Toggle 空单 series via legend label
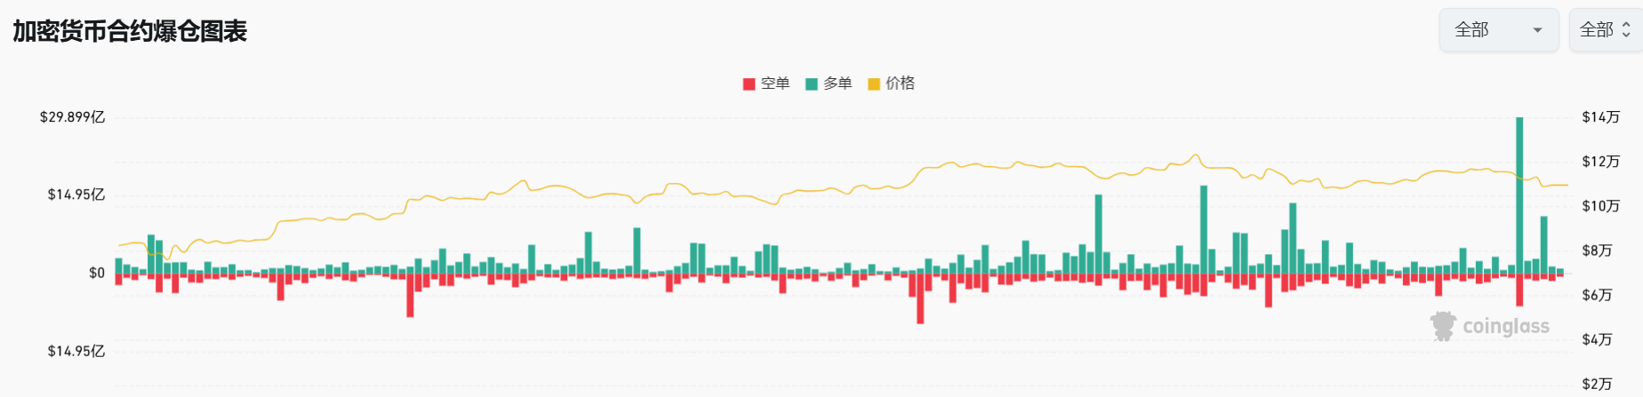Image resolution: width=1643 pixels, height=397 pixels. tap(775, 83)
